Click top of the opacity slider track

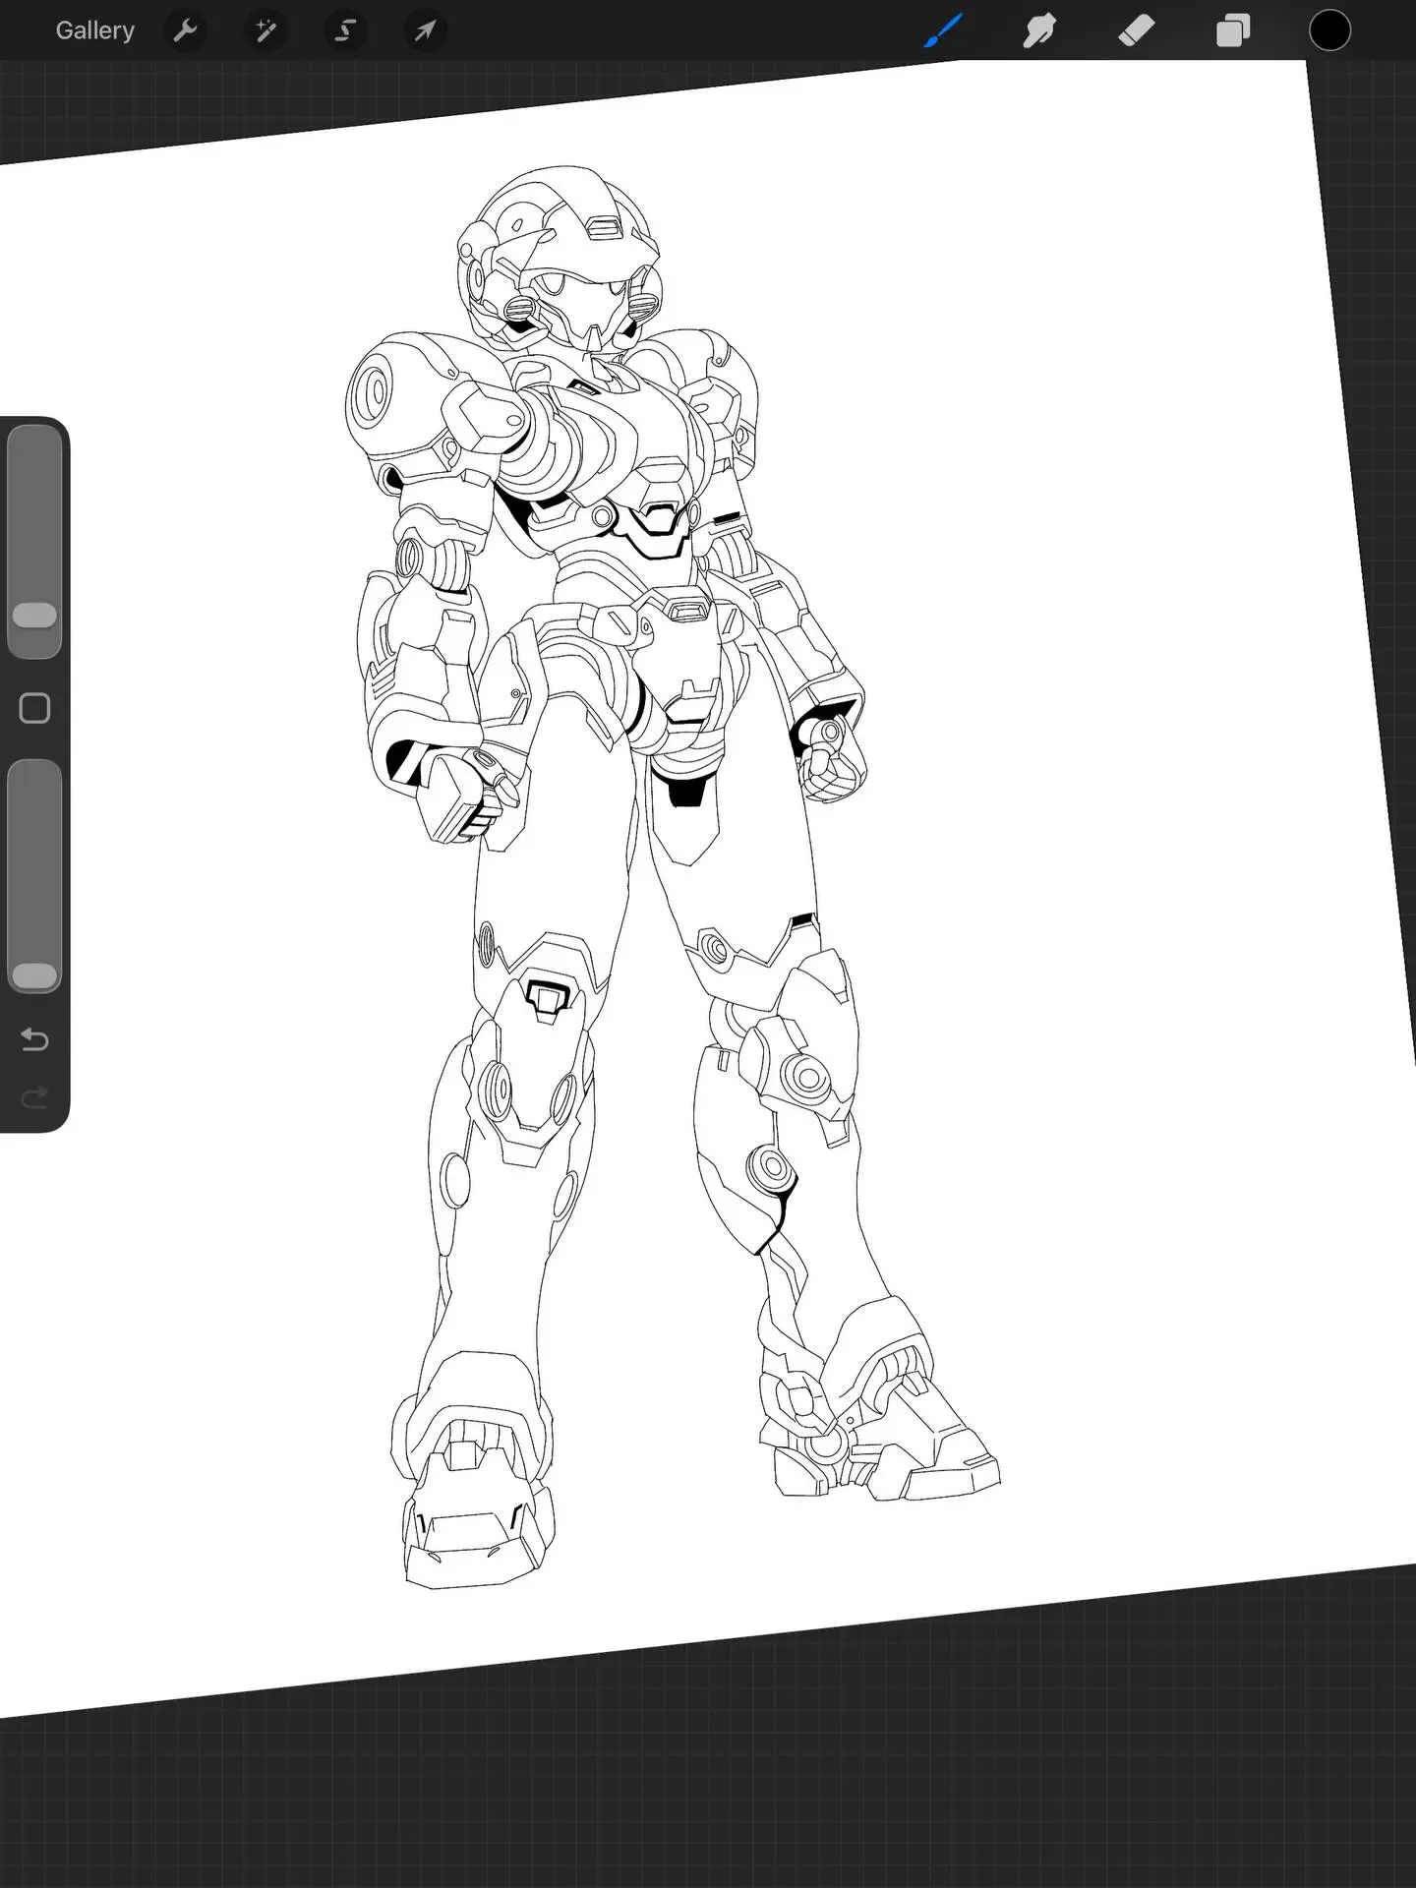[34, 779]
